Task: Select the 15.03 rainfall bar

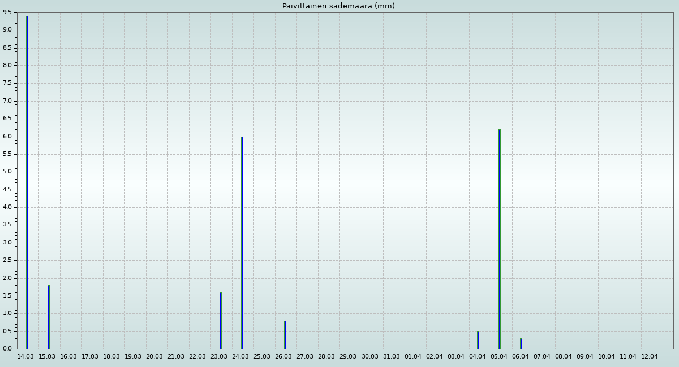Action: 49,317
